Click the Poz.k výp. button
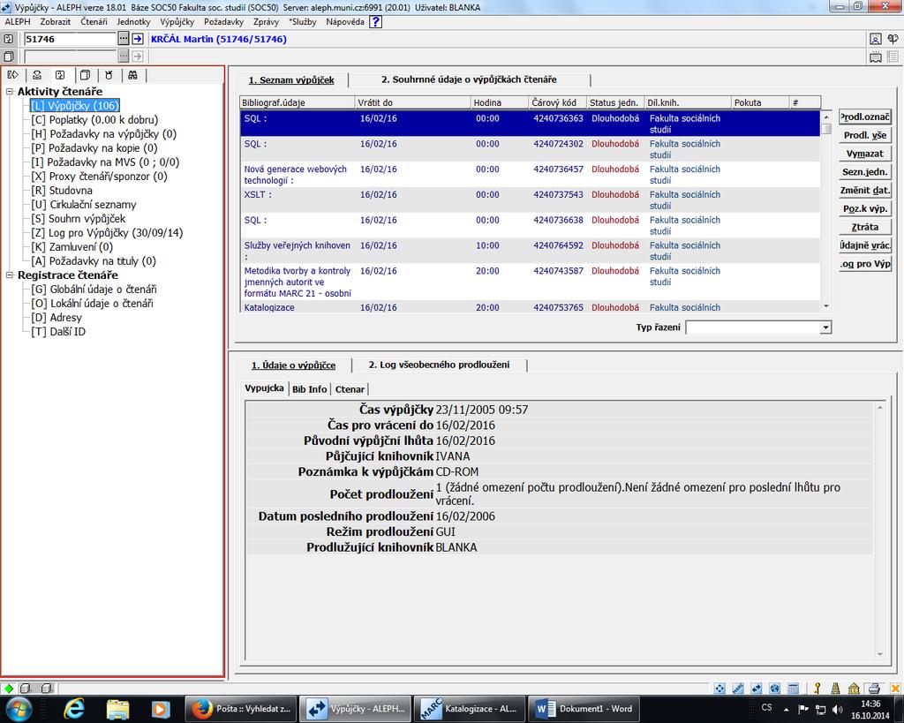Image resolution: width=904 pixels, height=723 pixels. [865, 208]
